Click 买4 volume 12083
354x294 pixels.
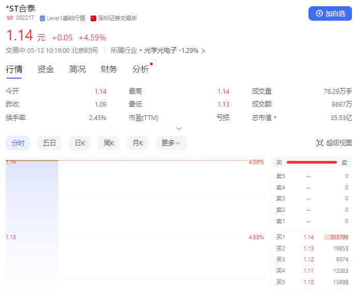(341, 271)
